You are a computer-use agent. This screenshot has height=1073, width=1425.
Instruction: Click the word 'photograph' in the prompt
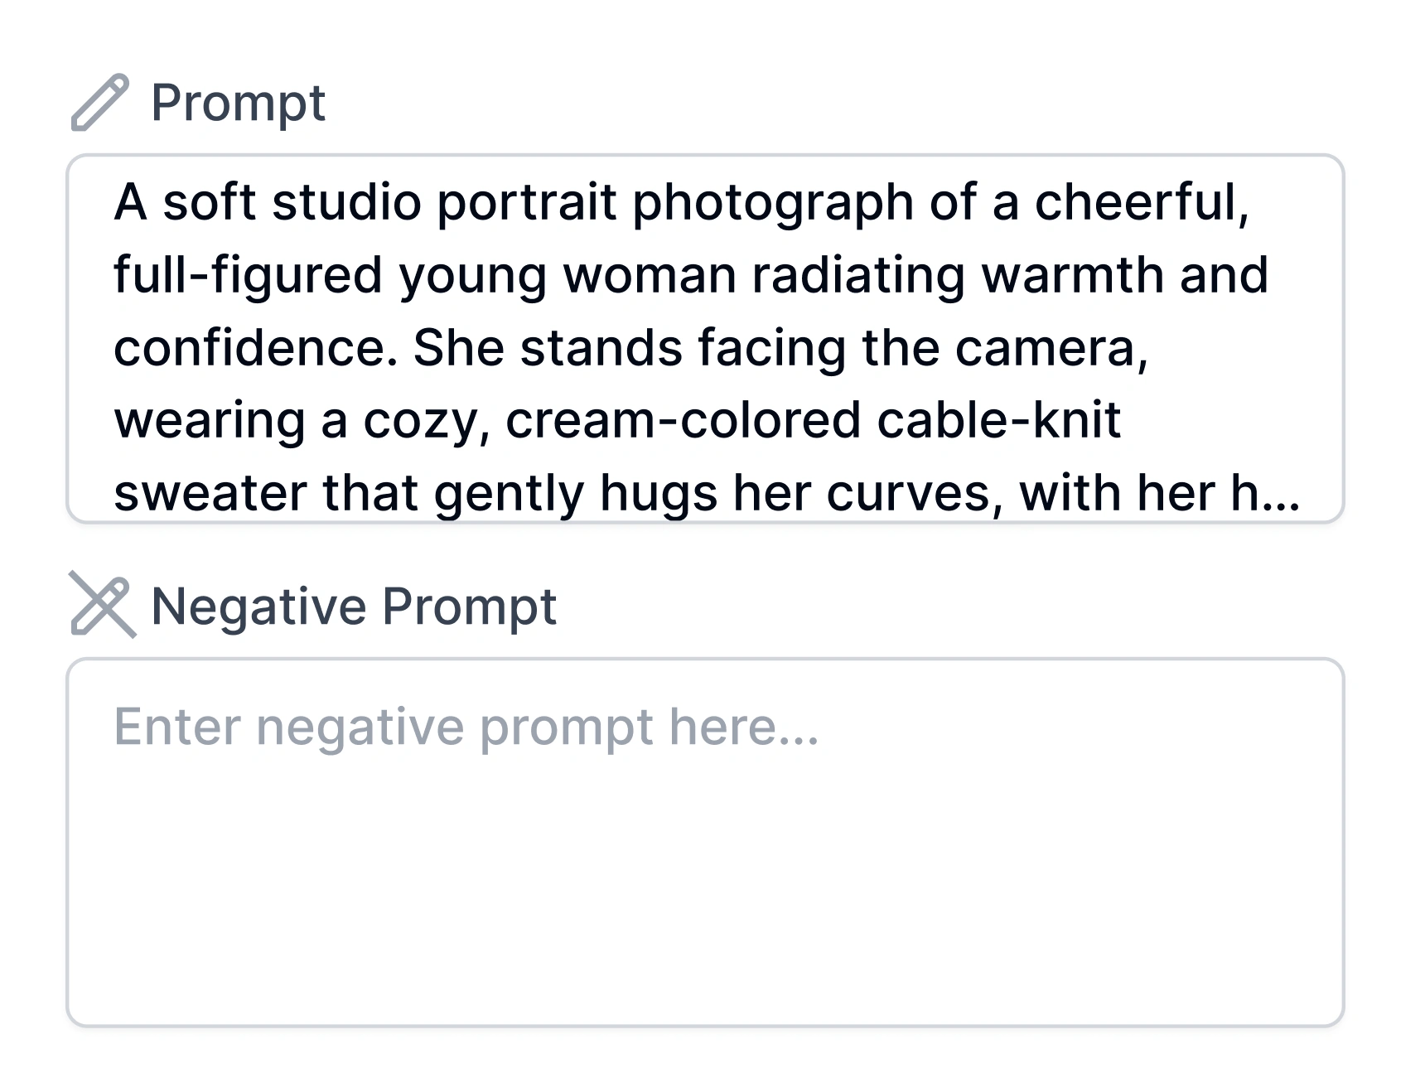tap(772, 202)
